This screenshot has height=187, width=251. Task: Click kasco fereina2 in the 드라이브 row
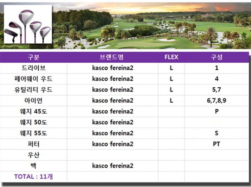pos(113,68)
